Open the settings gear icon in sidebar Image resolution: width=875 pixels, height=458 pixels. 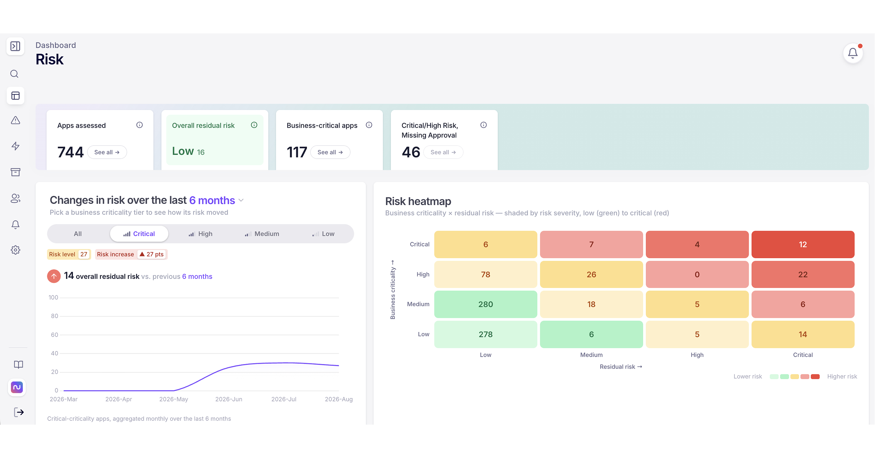click(15, 250)
